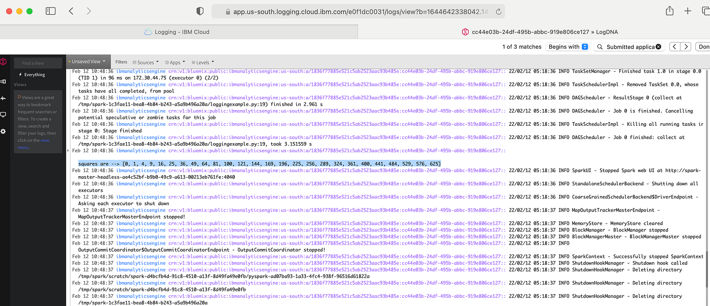Expand the log line above squares output
The image size is (710, 306).
[68, 151]
